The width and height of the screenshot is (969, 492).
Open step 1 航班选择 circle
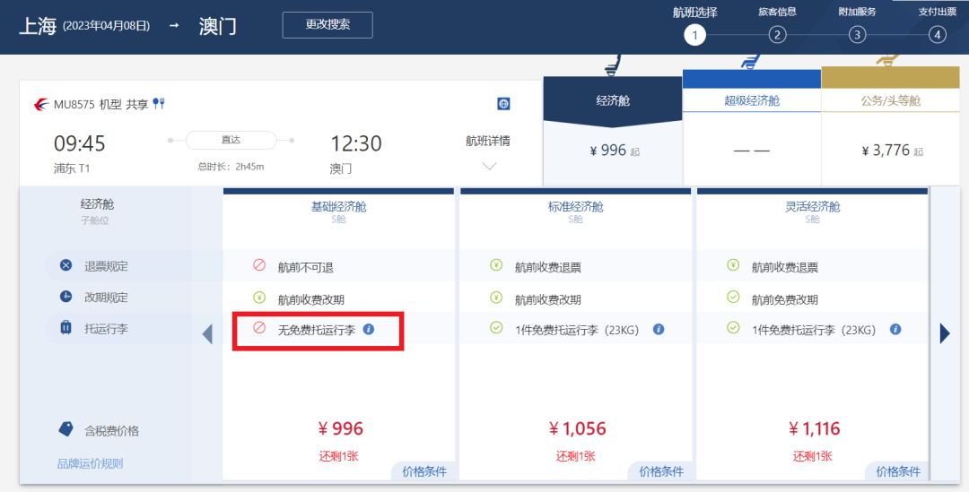coord(694,35)
